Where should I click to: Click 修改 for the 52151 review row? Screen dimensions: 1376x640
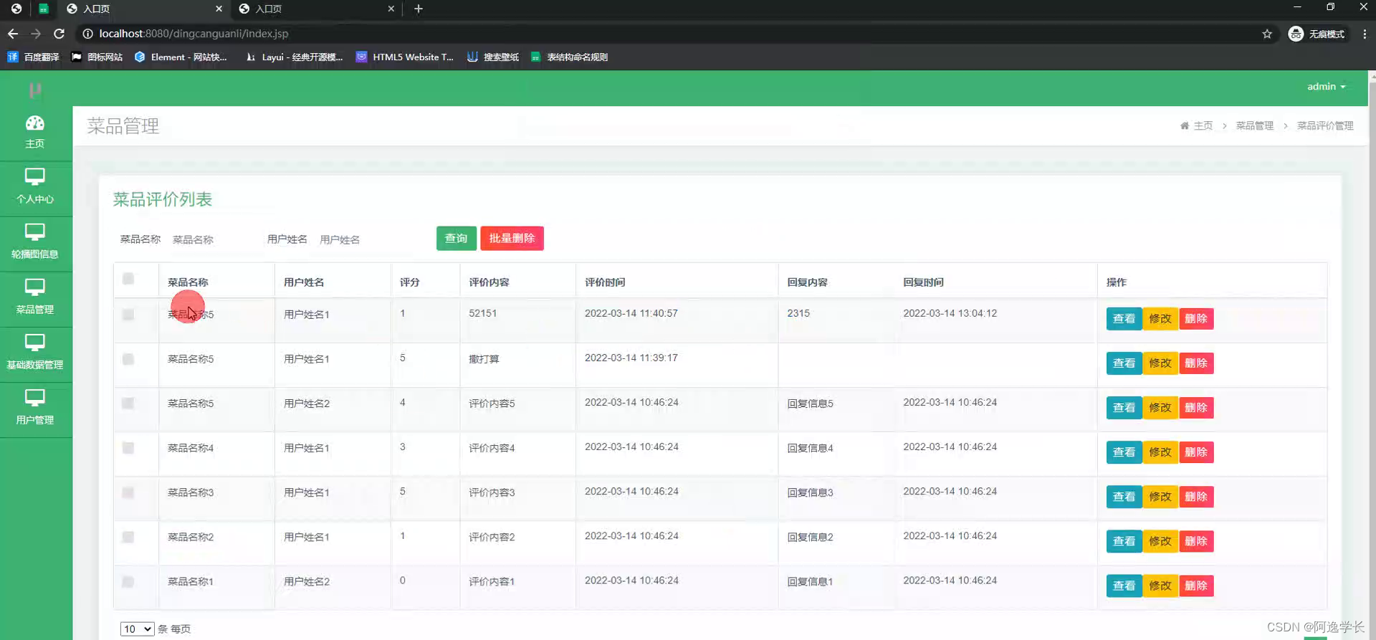point(1160,319)
